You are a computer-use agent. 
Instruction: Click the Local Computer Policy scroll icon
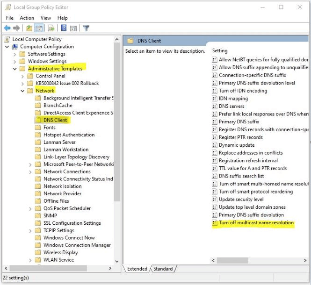[7, 39]
